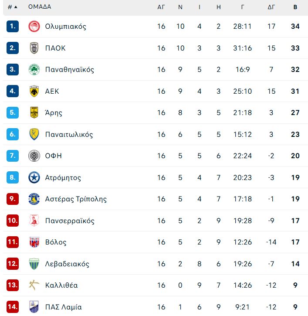The height and width of the screenshot is (316, 308).
Task: Click the ΠΑΟΚ team logo
Action: [34, 48]
